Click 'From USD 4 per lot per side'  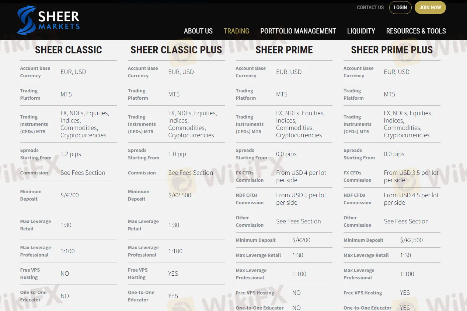tap(301, 176)
